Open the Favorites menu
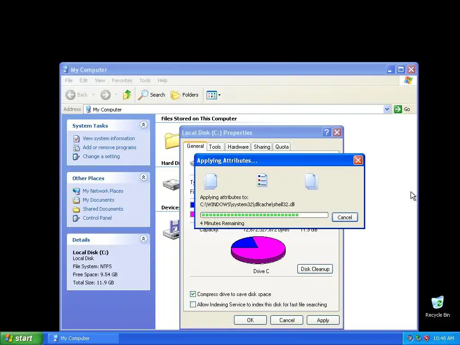 pyautogui.click(x=122, y=80)
